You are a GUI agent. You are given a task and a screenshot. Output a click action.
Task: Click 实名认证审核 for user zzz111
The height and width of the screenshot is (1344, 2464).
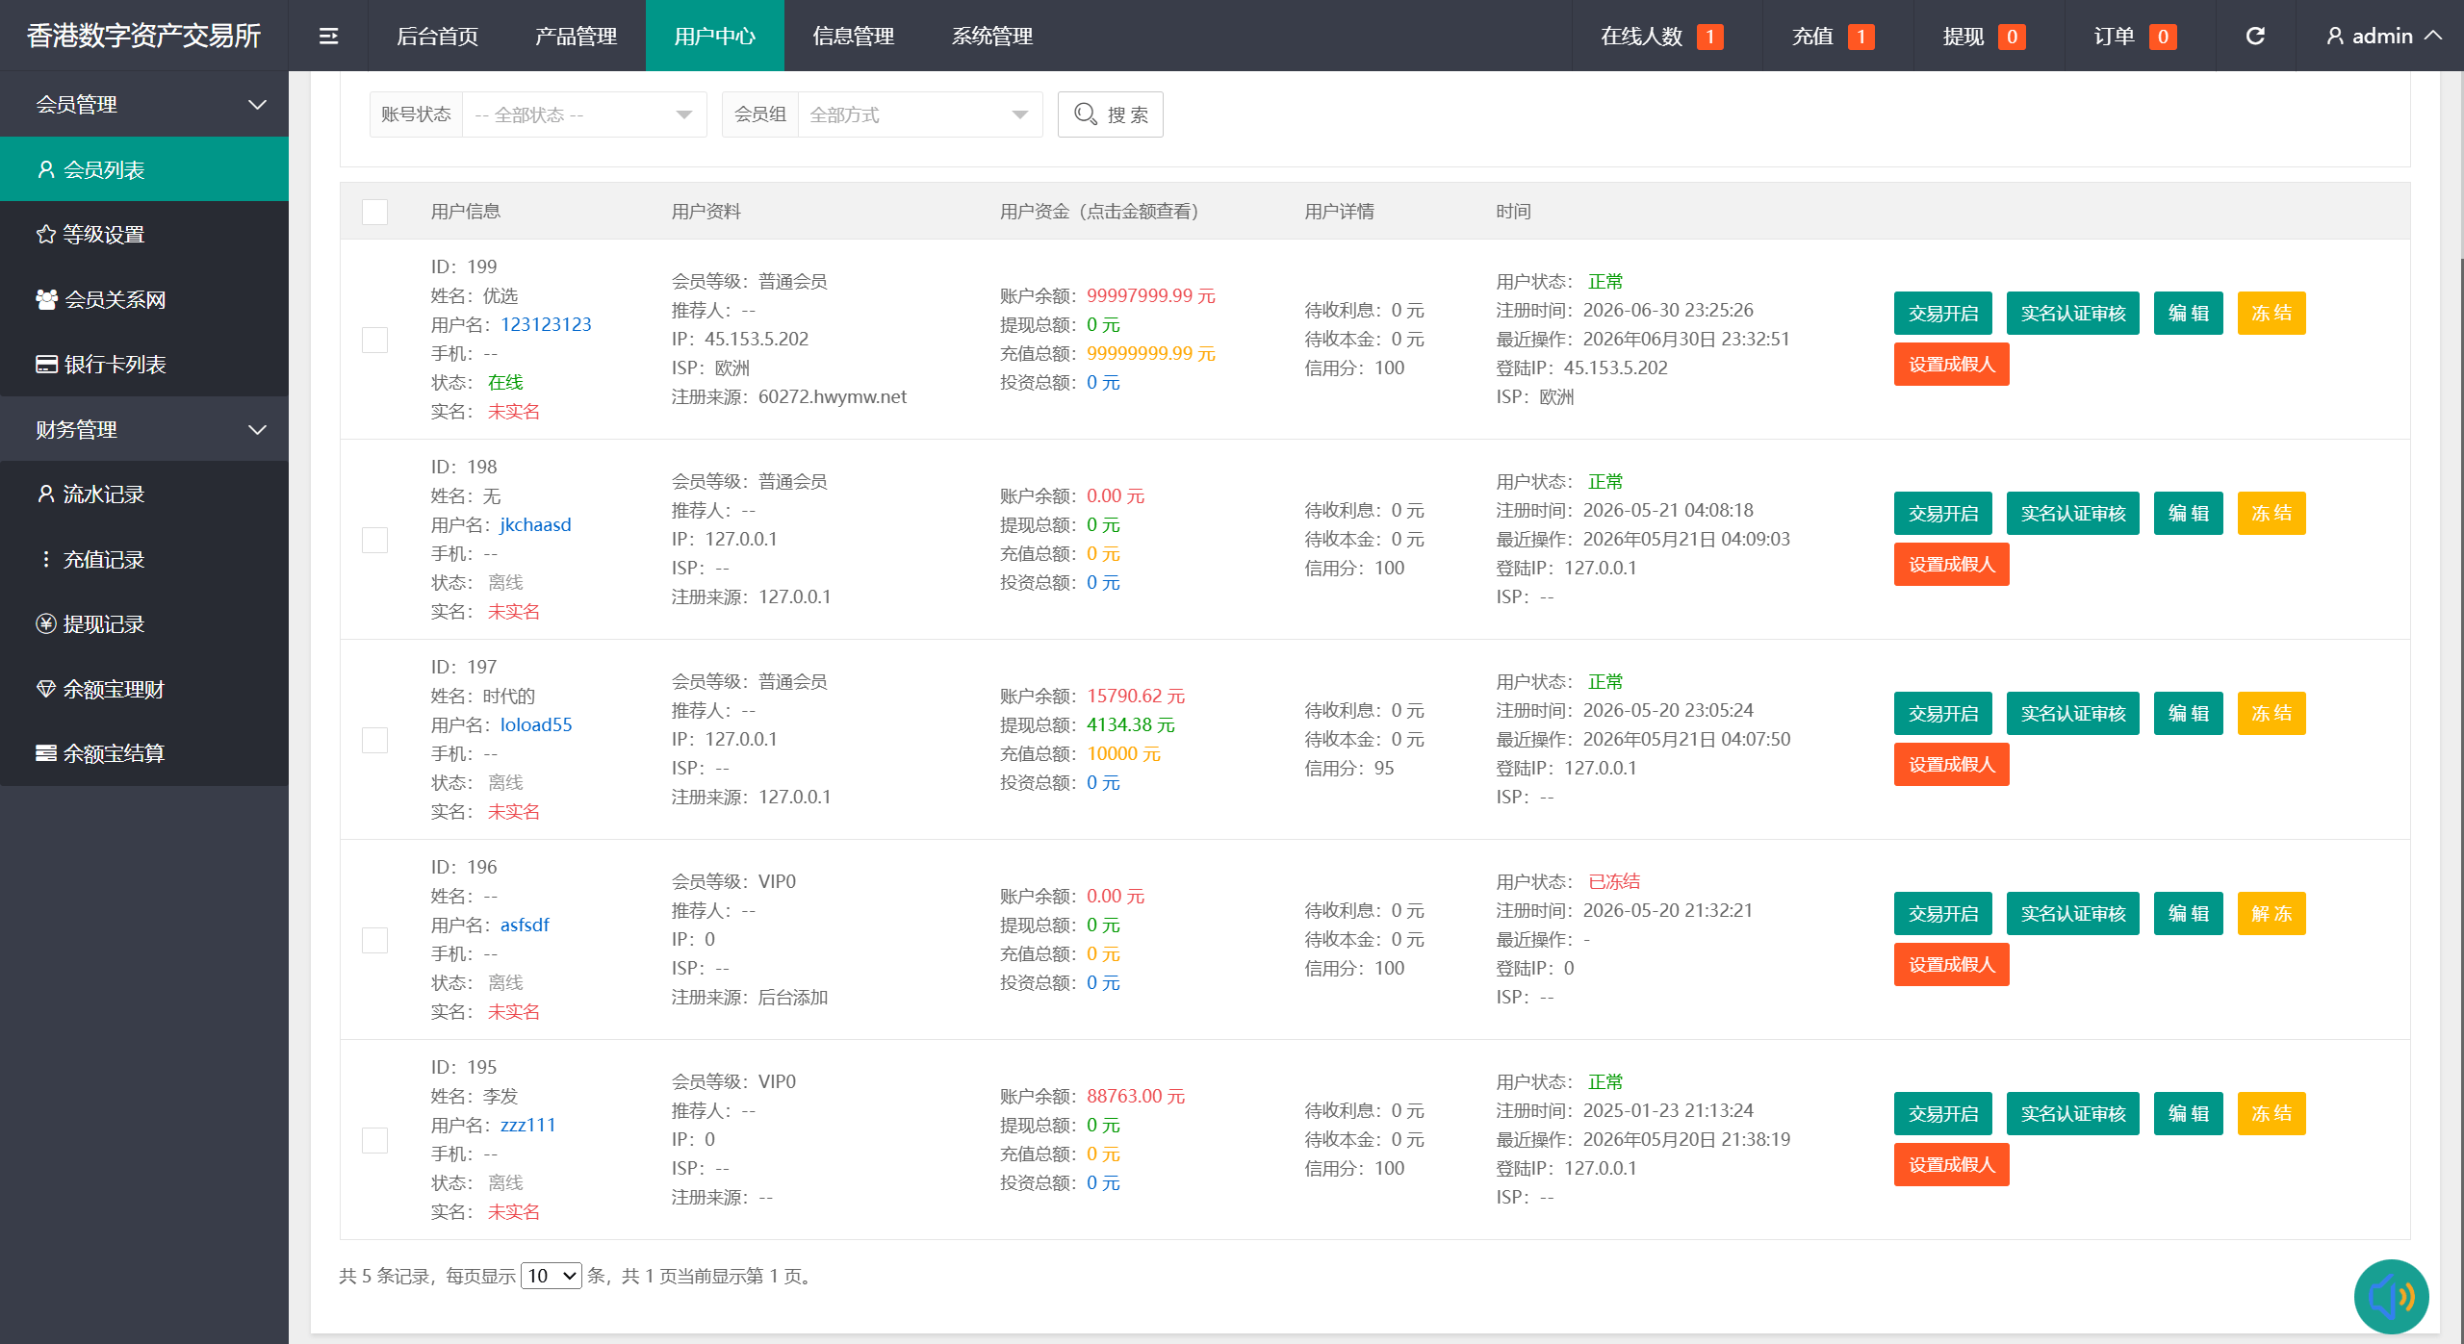(2072, 1113)
